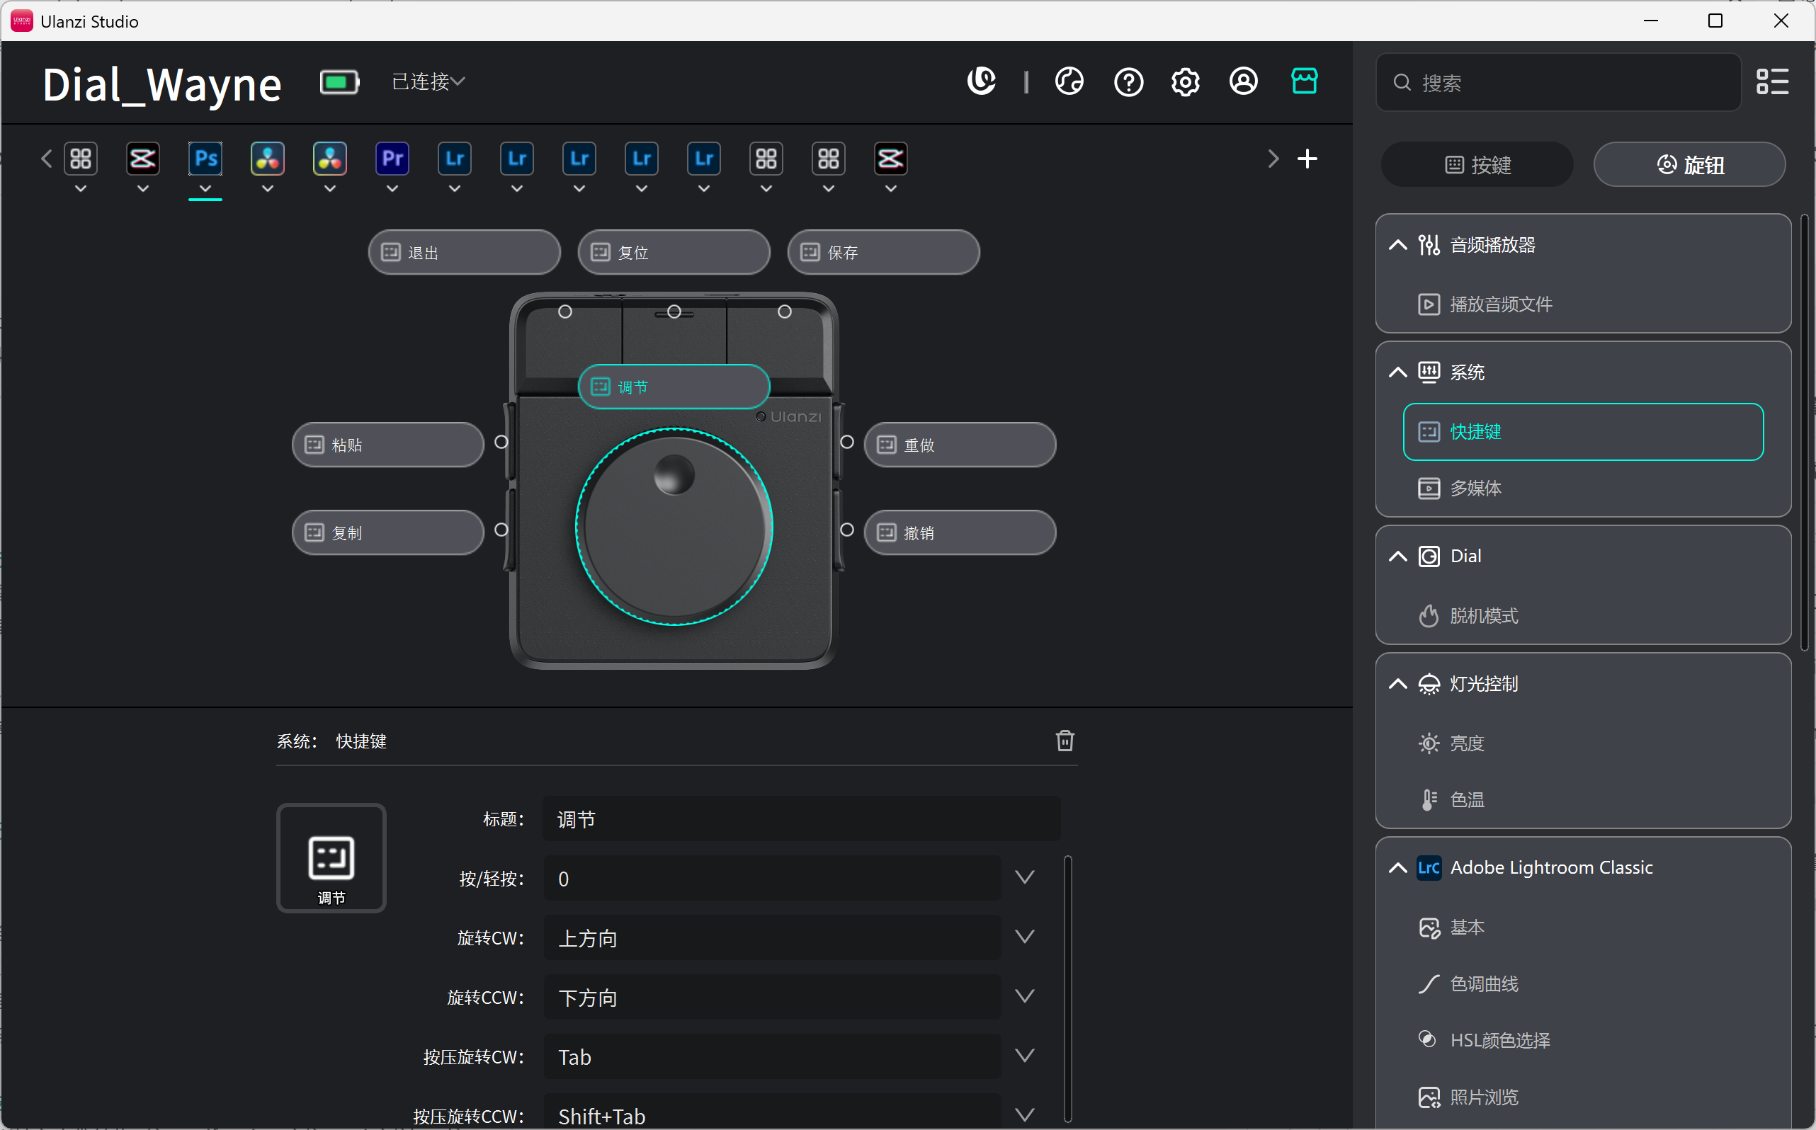Switch to the 按键 keys mode
Screen dimensions: 1816x1130
pyautogui.click(x=1477, y=164)
